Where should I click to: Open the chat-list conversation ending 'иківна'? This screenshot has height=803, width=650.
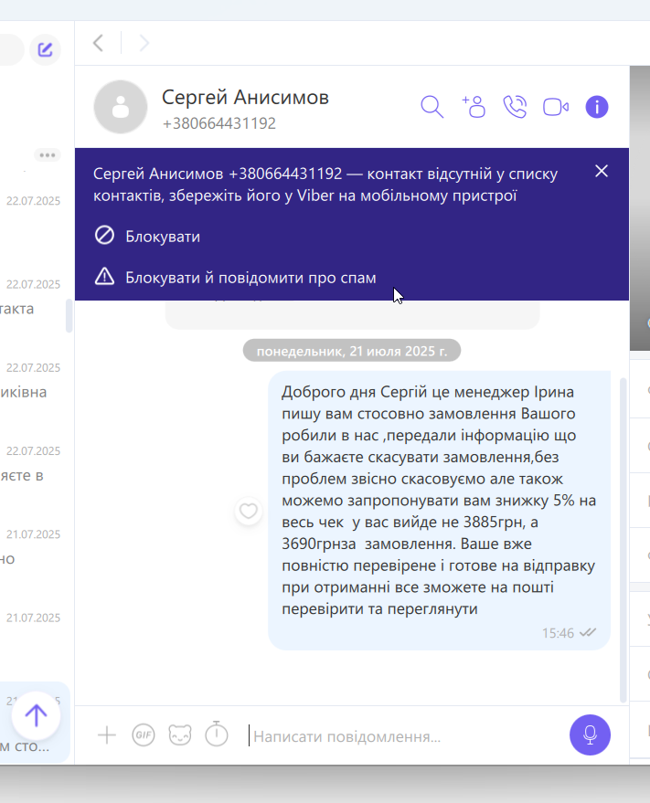point(32,383)
